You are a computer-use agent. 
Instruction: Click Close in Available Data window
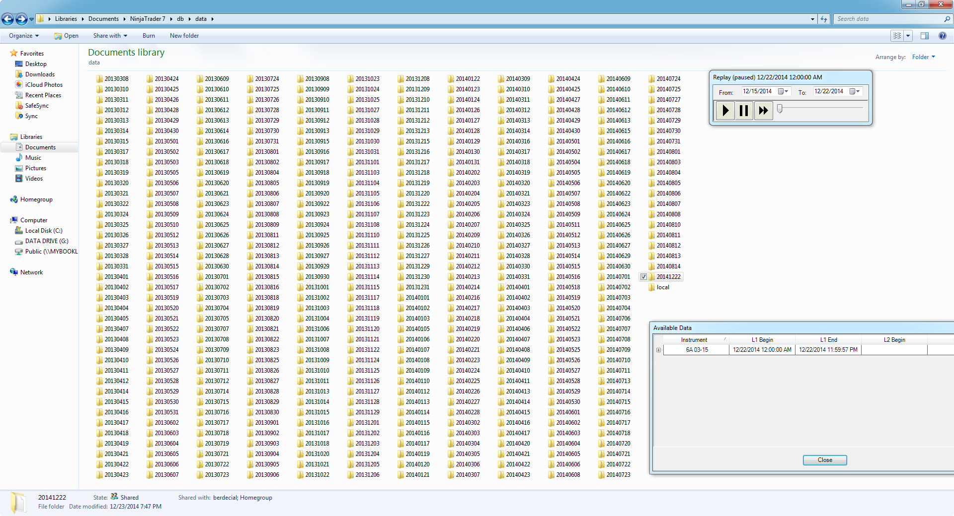[825, 460]
